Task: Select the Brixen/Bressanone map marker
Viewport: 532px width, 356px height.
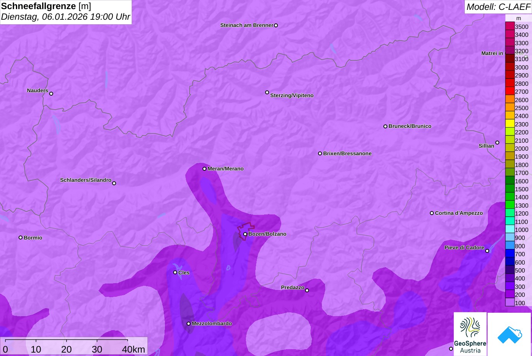Action: pyautogui.click(x=320, y=153)
